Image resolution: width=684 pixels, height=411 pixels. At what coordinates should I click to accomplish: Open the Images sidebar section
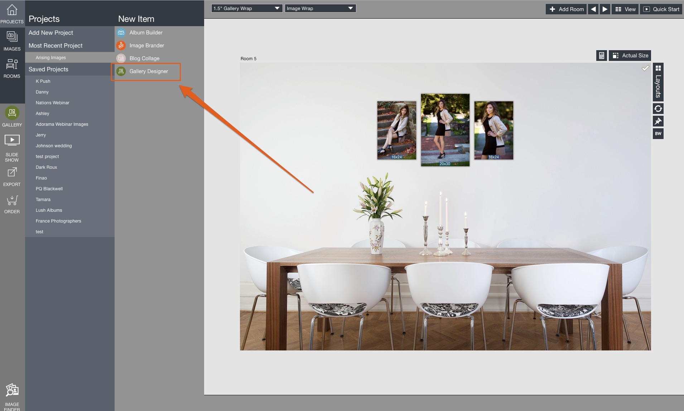pyautogui.click(x=12, y=41)
